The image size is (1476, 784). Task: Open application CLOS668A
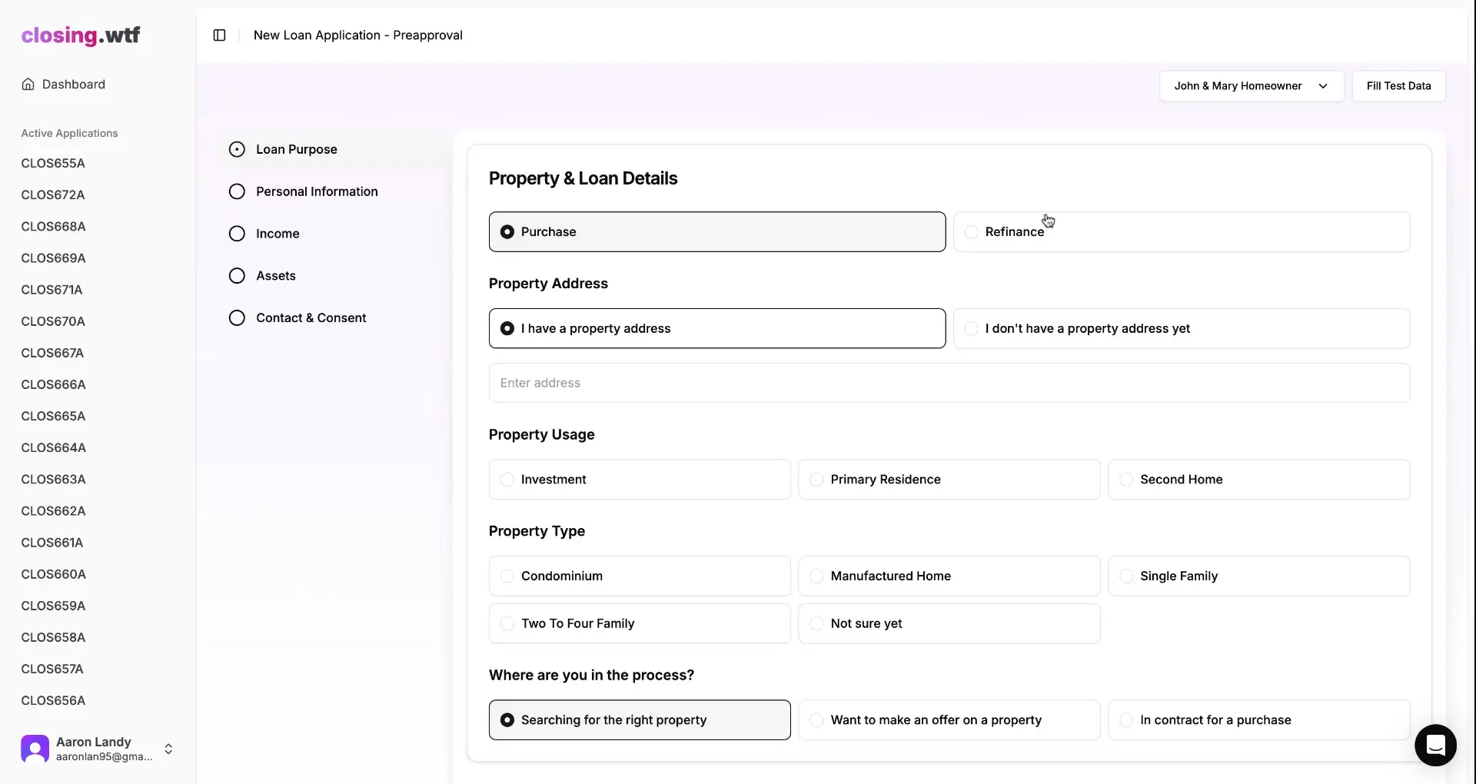click(53, 226)
